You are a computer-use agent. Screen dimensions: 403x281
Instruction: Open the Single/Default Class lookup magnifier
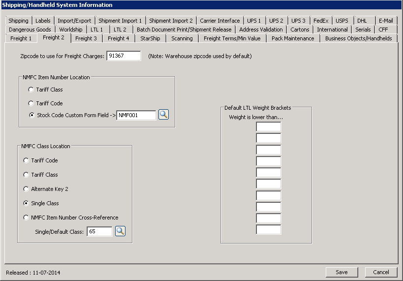121,231
